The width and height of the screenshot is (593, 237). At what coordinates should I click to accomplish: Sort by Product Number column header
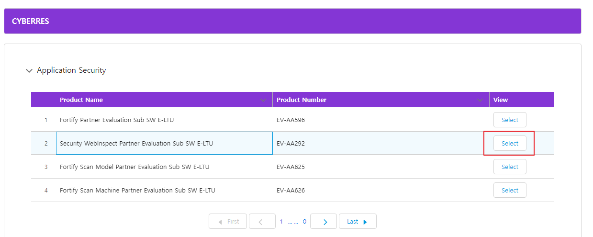coord(302,100)
